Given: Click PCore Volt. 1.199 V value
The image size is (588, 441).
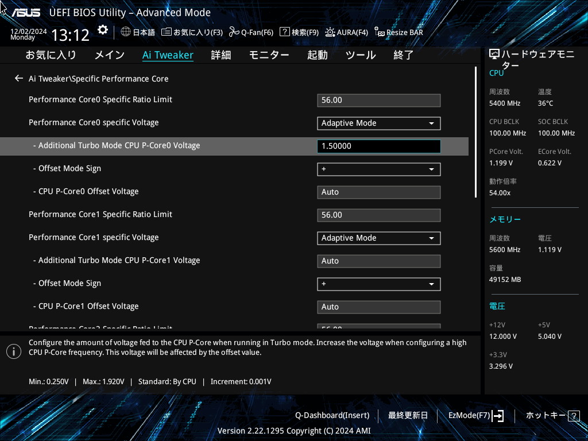Looking at the screenshot, I should tap(501, 163).
